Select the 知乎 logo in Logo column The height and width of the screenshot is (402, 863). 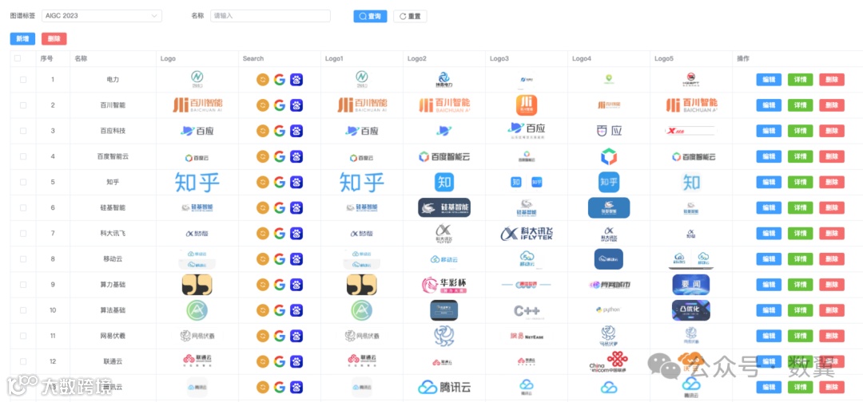197,183
